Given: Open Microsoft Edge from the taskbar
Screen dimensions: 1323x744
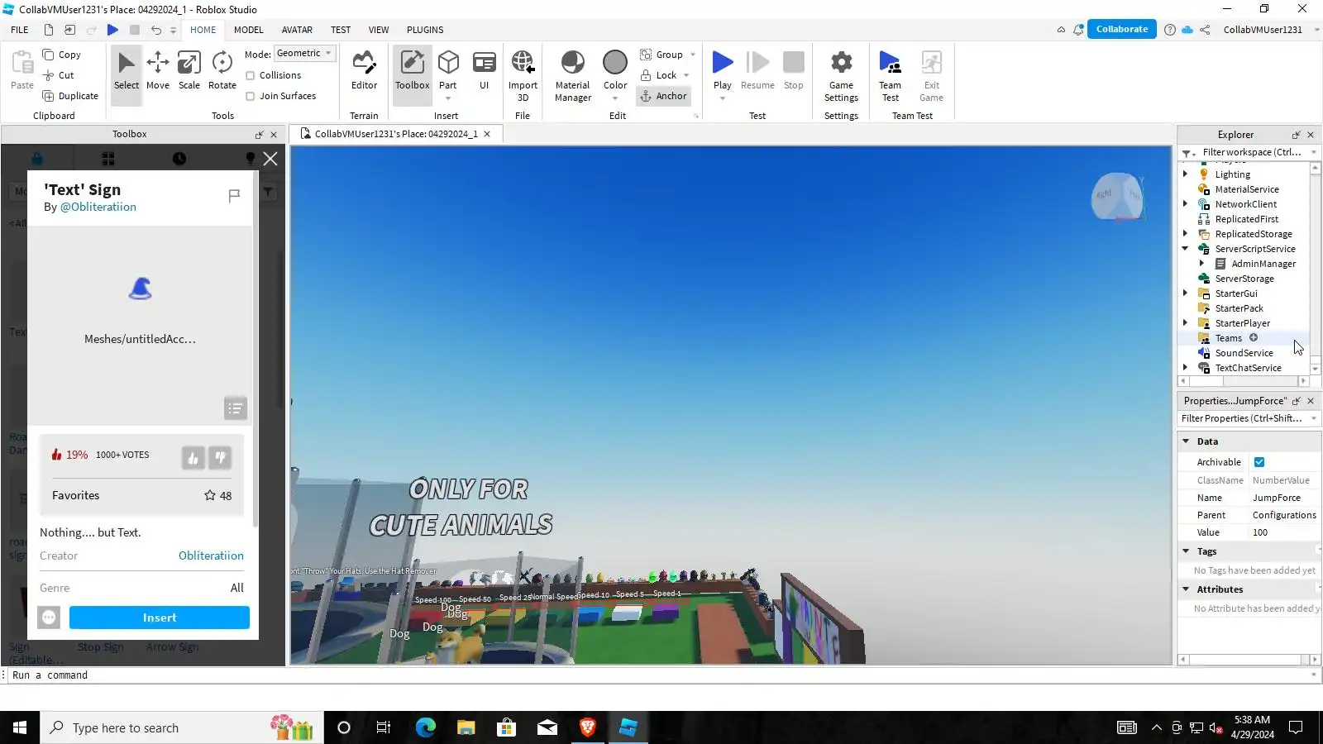Looking at the screenshot, I should [425, 727].
